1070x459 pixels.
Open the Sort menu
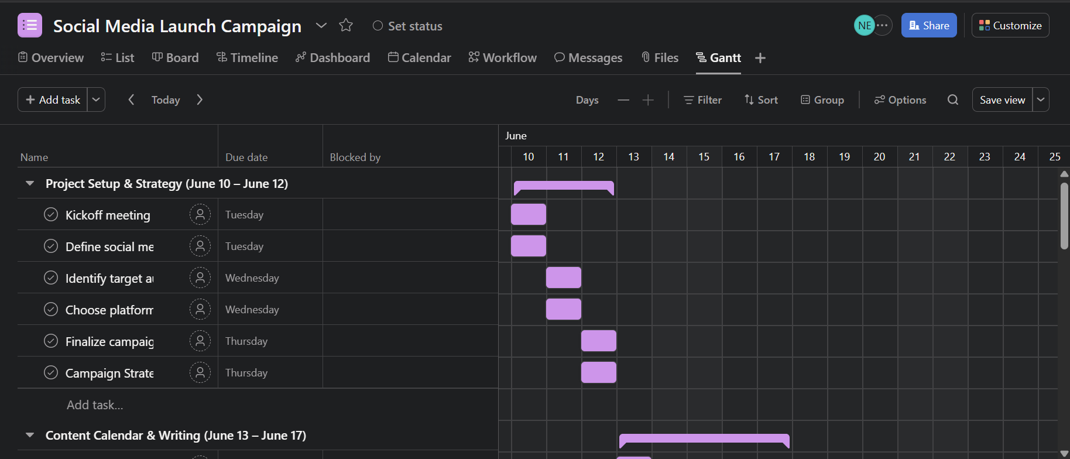pos(761,100)
